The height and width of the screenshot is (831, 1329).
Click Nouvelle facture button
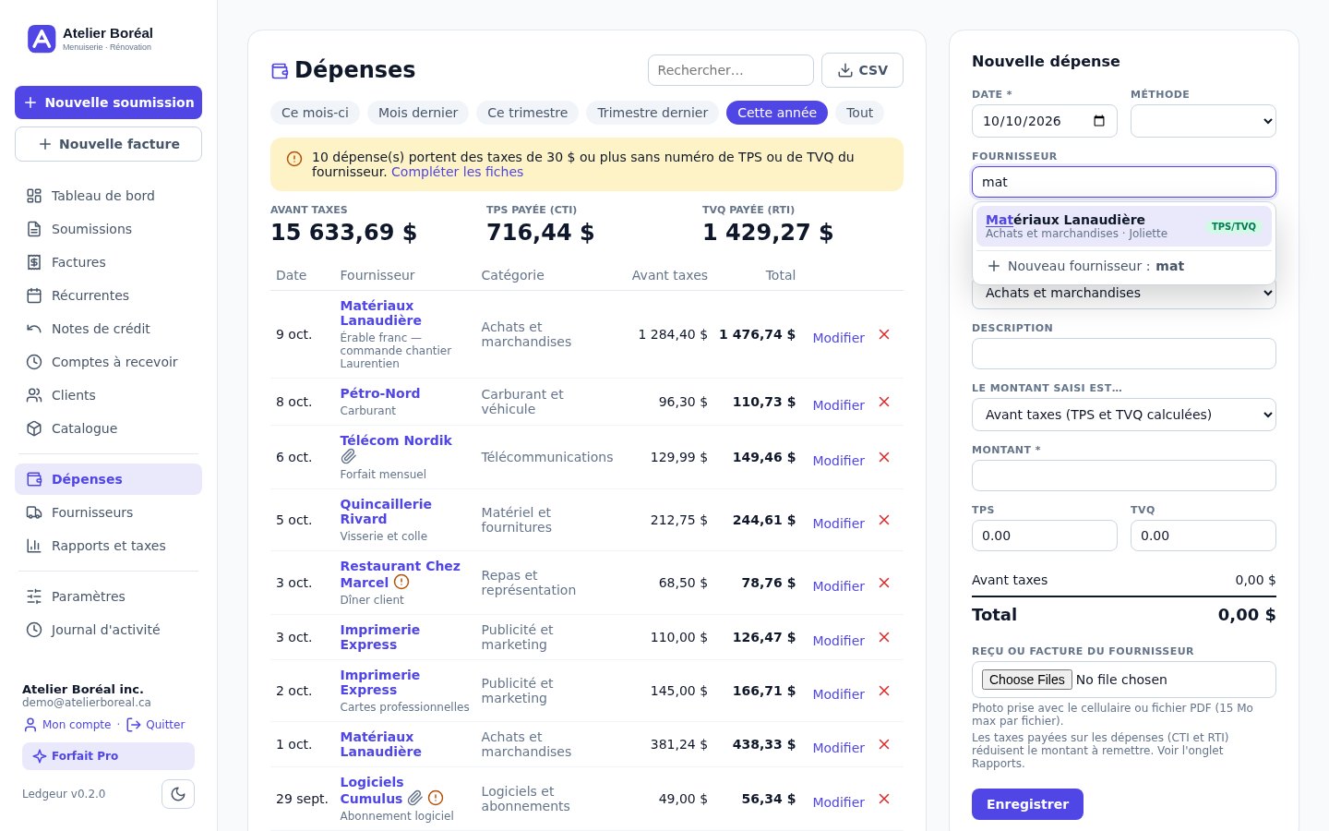tap(108, 144)
